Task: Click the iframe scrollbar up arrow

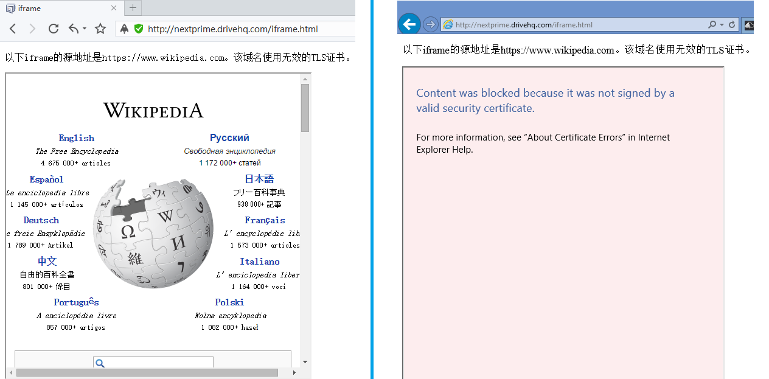Action: pos(305,78)
